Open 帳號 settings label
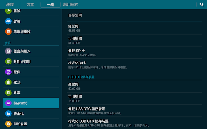Screen dimensions: 207x129 coord(17,11)
